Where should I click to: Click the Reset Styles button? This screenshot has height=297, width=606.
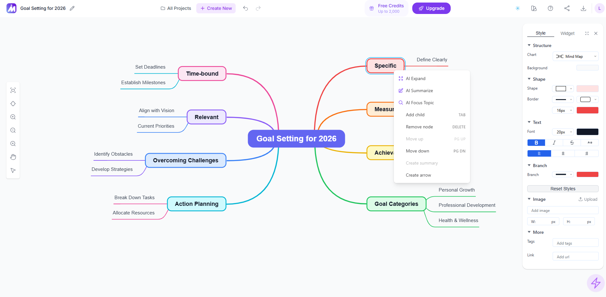(562, 188)
